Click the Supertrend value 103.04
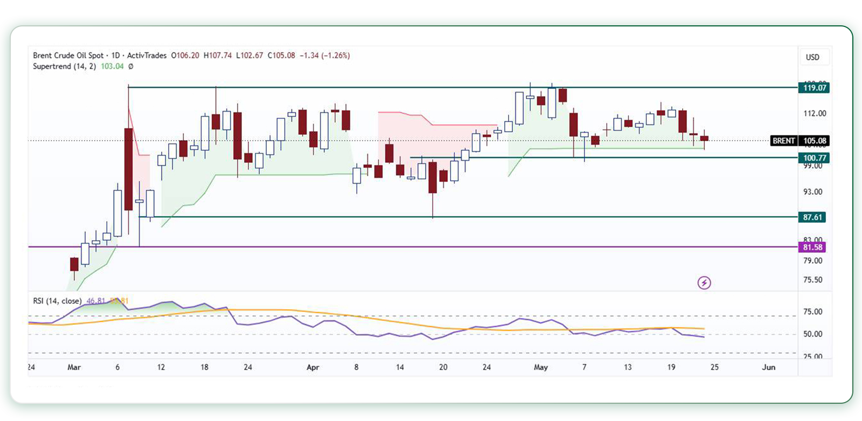The width and height of the screenshot is (862, 421). pos(112,66)
